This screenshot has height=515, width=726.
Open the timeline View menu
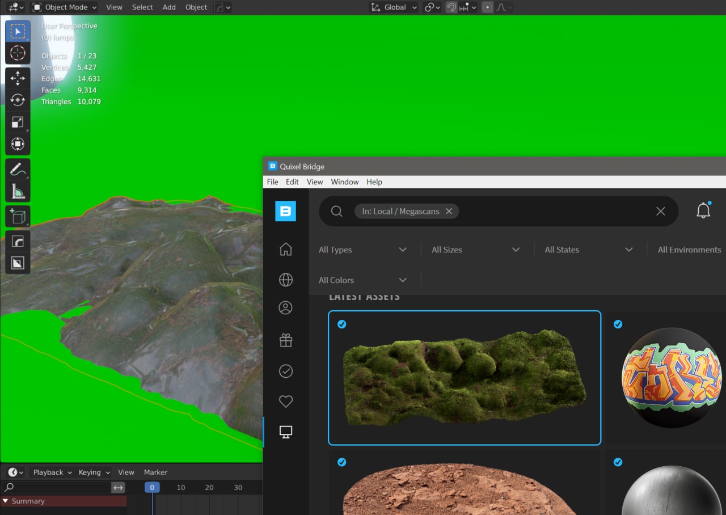[126, 472]
